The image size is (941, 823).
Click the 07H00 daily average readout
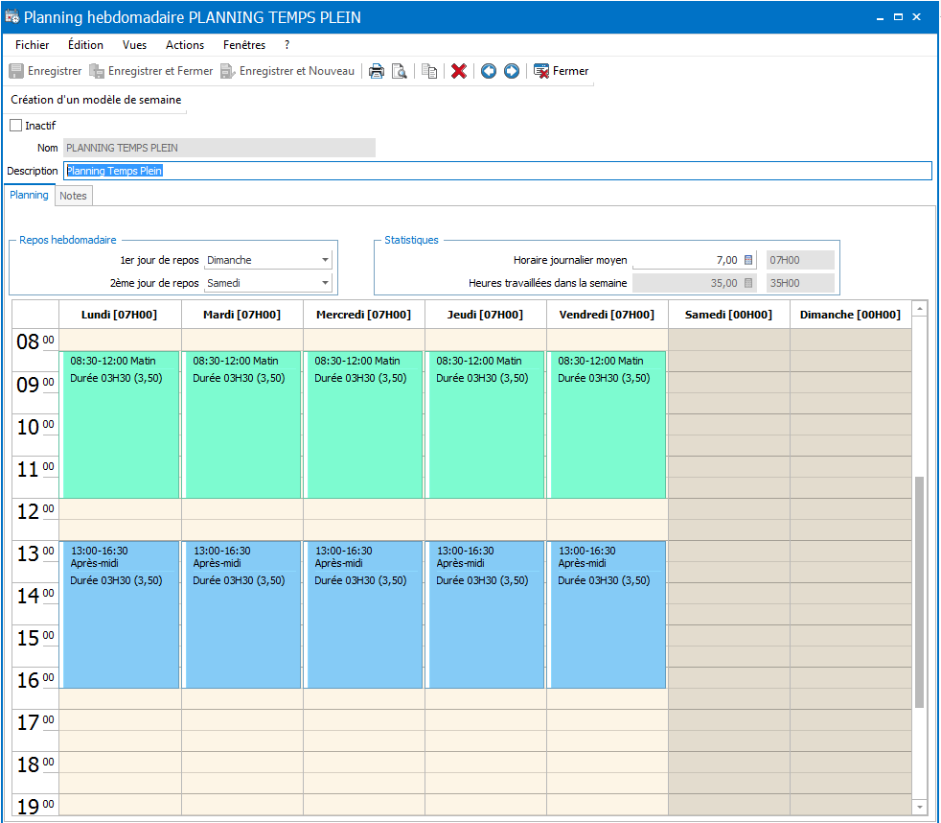point(800,260)
